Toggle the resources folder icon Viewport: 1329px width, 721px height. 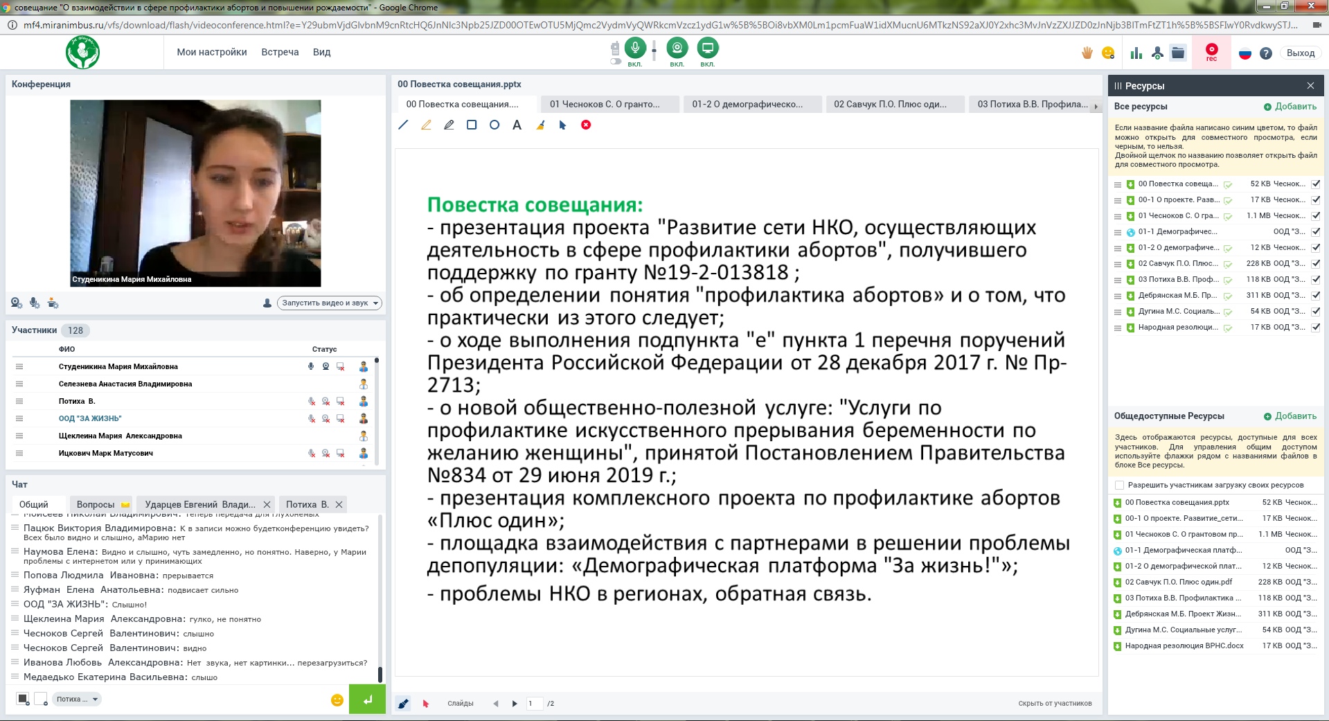click(1178, 53)
